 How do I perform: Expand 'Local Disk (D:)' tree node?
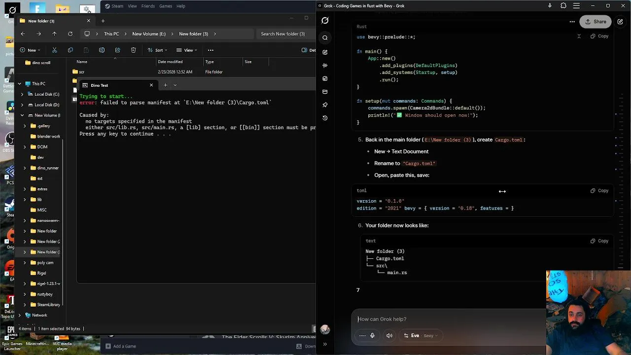(22, 105)
